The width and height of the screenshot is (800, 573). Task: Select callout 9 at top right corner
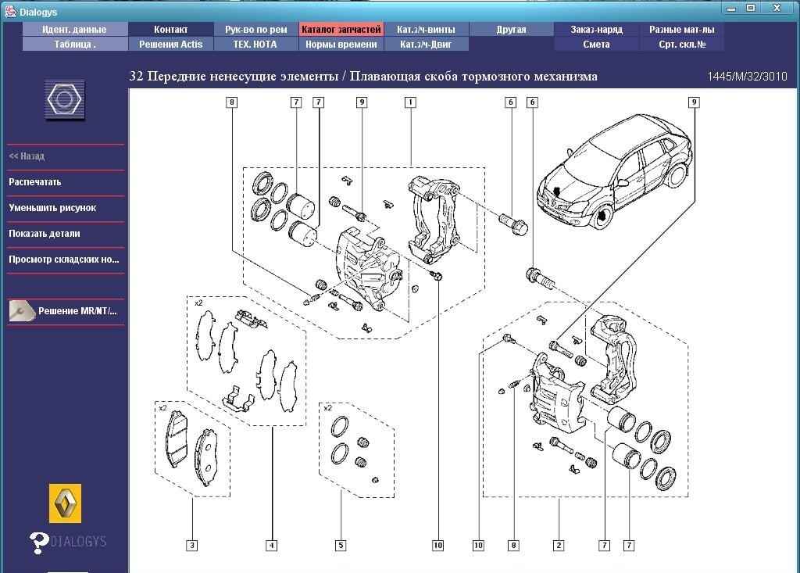click(x=694, y=102)
